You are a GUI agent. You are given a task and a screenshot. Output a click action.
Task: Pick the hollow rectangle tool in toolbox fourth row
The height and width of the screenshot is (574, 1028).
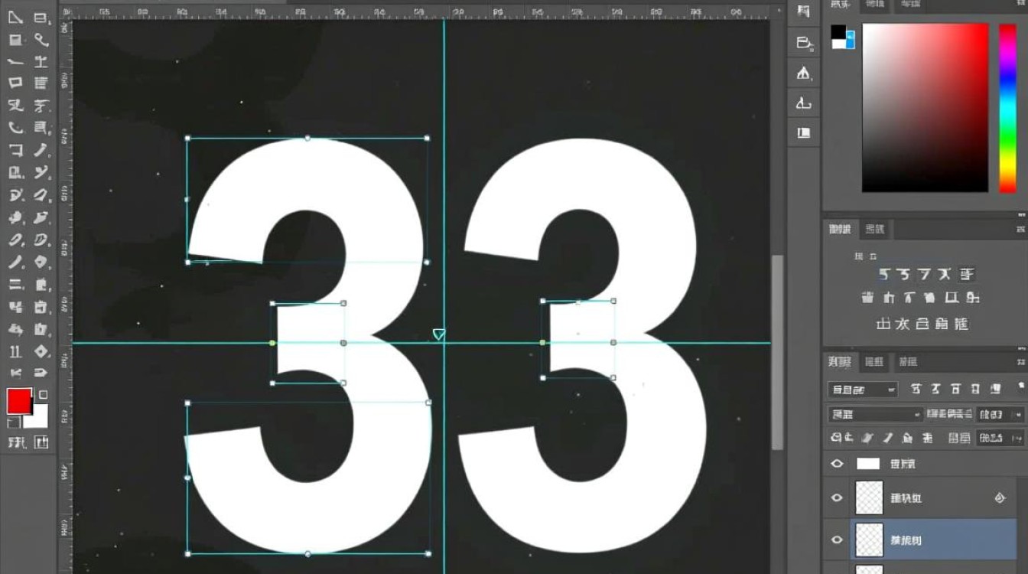pos(15,83)
